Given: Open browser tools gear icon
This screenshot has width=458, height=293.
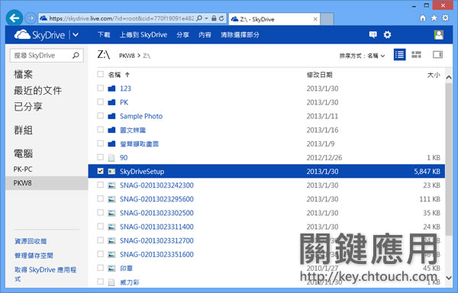Looking at the screenshot, I should tap(445, 18).
